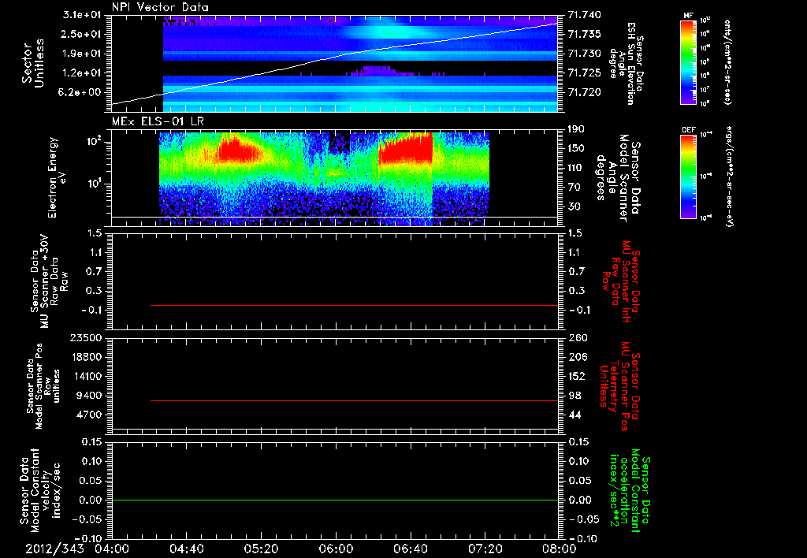
Task: Click the '2012/343' date label
Action: click(x=55, y=549)
